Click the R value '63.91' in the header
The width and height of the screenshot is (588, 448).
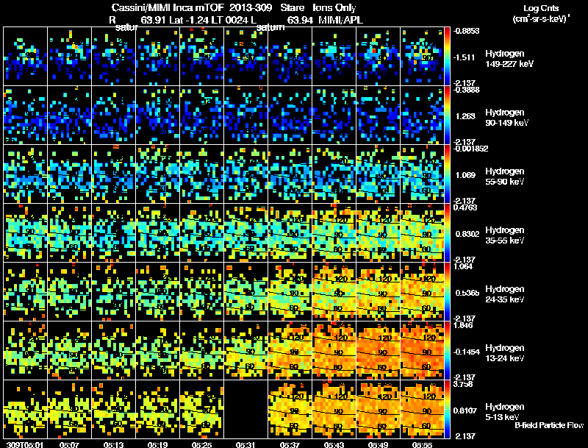coord(153,20)
